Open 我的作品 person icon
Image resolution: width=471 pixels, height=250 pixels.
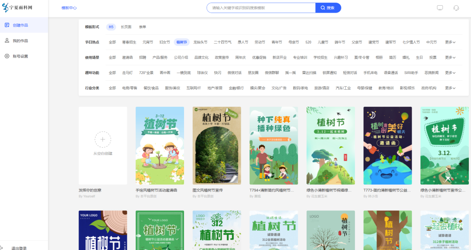(x=7, y=41)
